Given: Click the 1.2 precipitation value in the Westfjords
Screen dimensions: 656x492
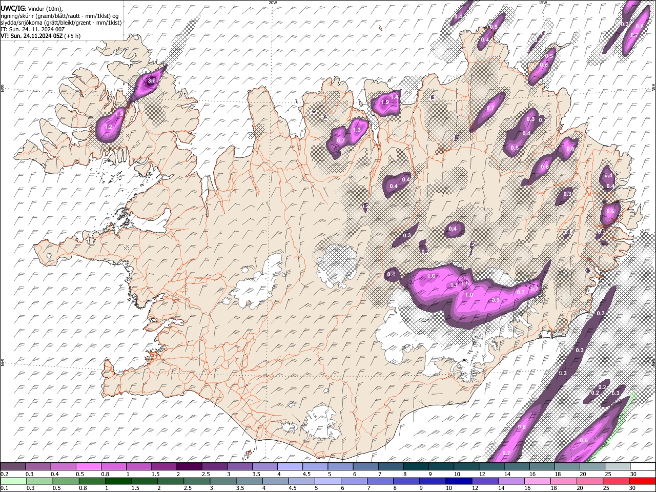Looking at the screenshot, I should point(108,127).
